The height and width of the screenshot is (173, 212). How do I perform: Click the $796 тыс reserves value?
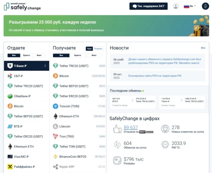point(134,159)
